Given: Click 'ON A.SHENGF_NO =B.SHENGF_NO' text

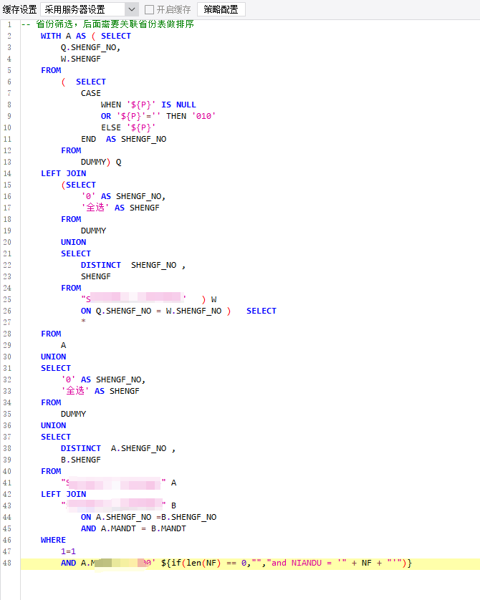Looking at the screenshot, I should [148, 518].
